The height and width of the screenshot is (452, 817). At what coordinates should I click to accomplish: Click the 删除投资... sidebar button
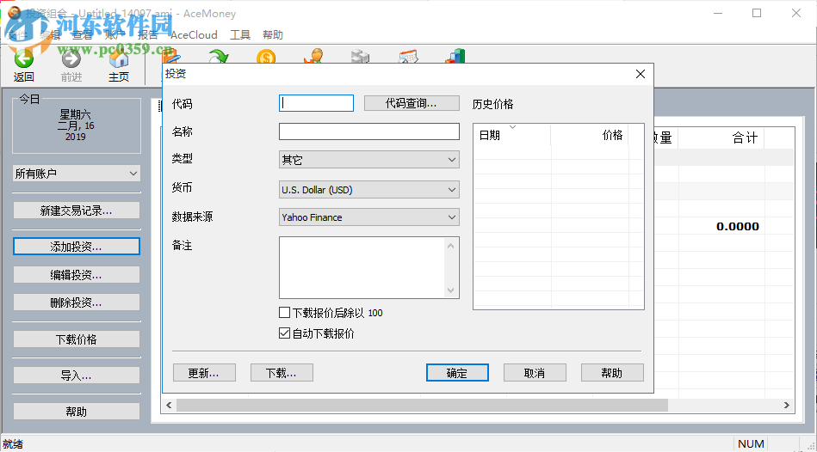point(77,302)
